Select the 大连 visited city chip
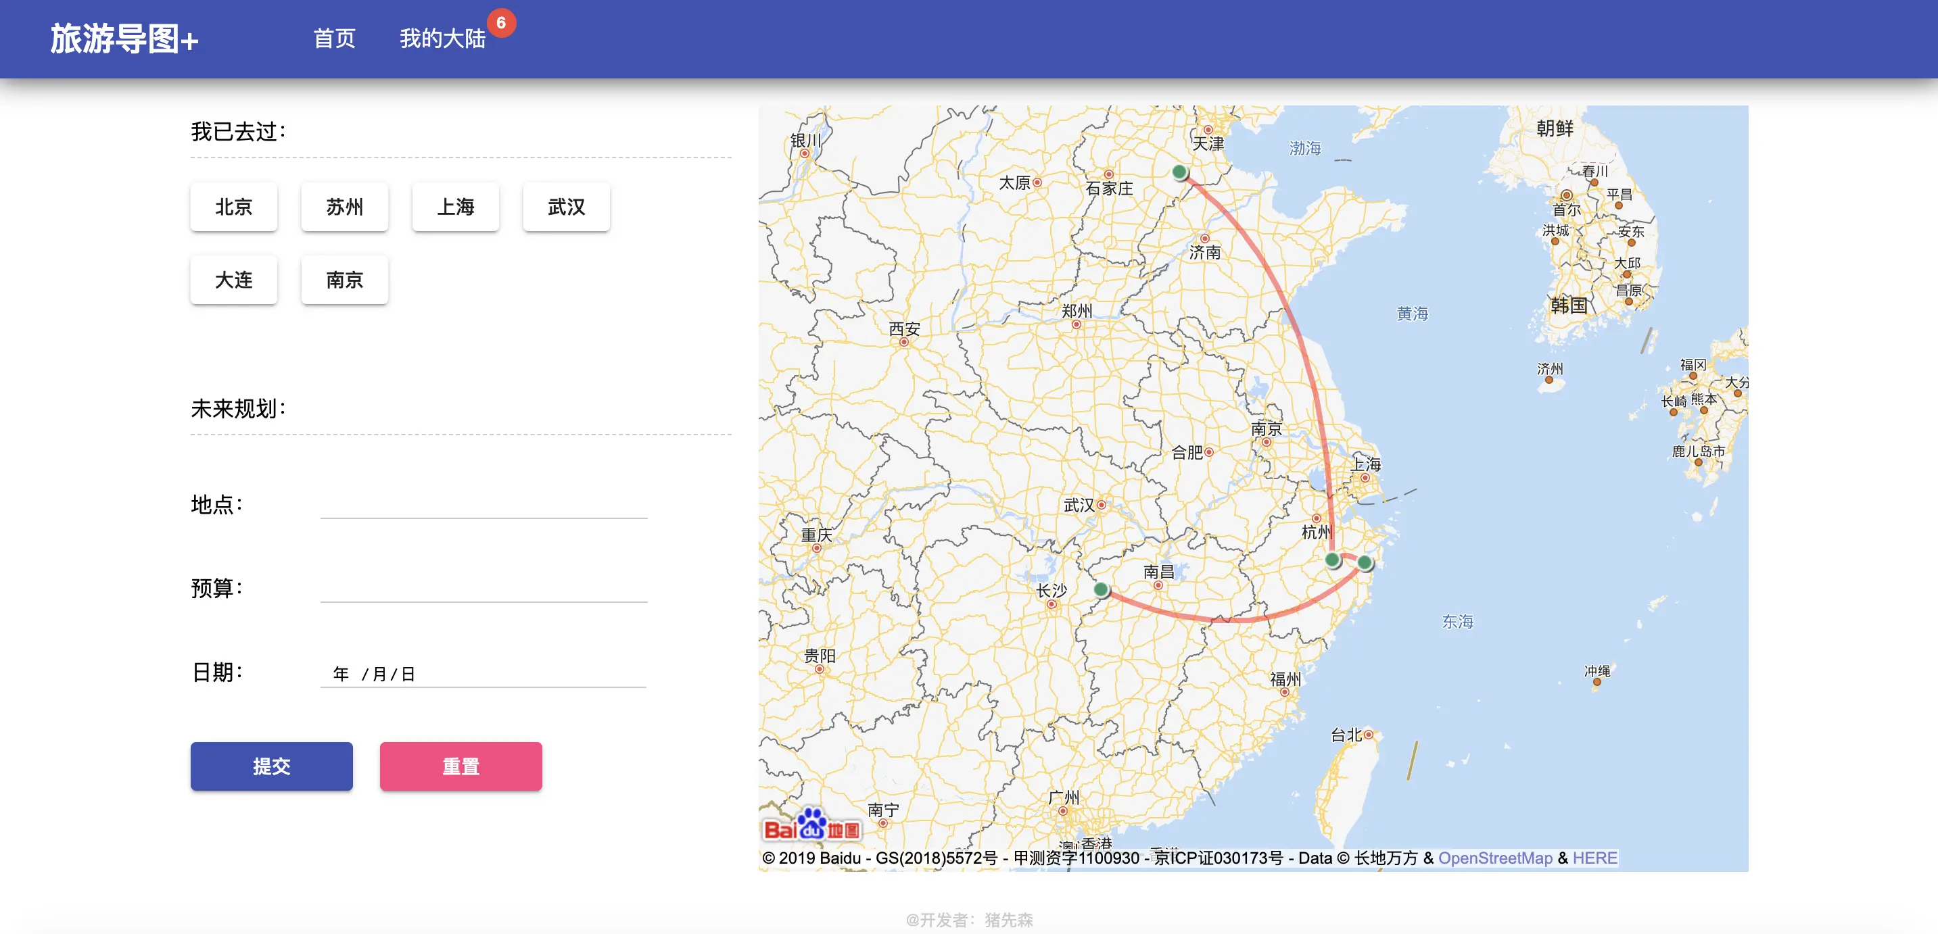 coord(234,280)
